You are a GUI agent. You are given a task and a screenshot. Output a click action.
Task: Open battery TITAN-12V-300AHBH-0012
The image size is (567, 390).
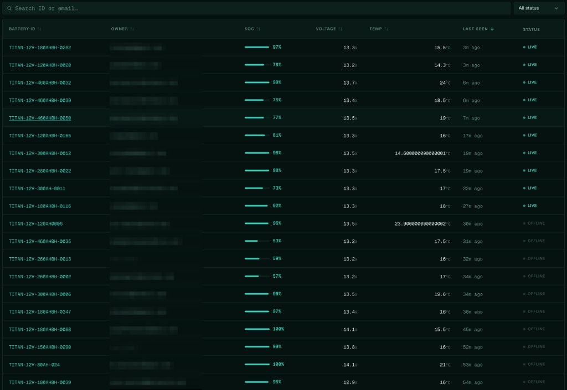click(x=40, y=153)
